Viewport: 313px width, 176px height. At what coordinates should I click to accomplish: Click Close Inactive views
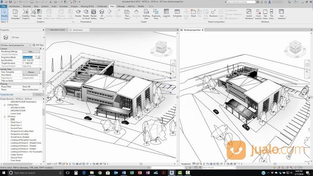pyautogui.click(x=258, y=14)
